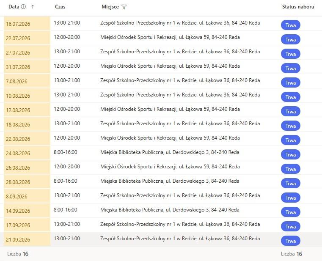Viewport: 322px width, 261px height.
Task: Click the Trwa badge for 24.08.2026
Action: pos(291,154)
